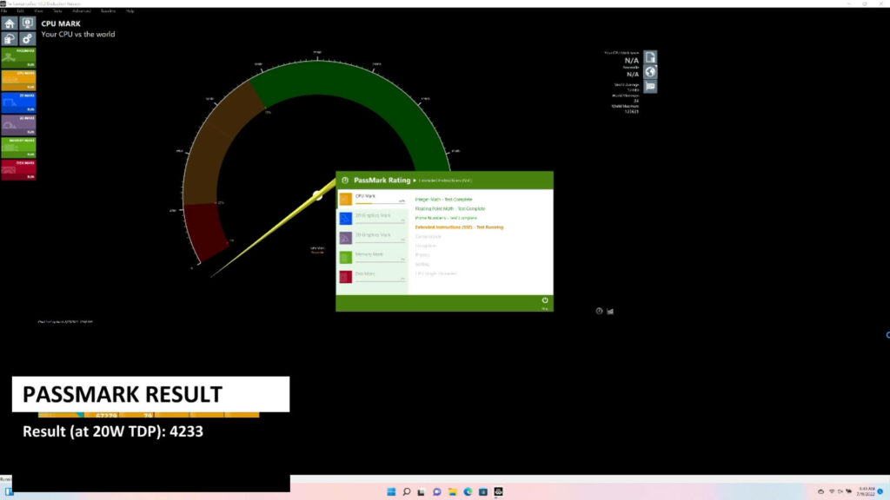Open the speech bubble comments icon
Viewport: 890px width, 500px height.
tap(650, 86)
